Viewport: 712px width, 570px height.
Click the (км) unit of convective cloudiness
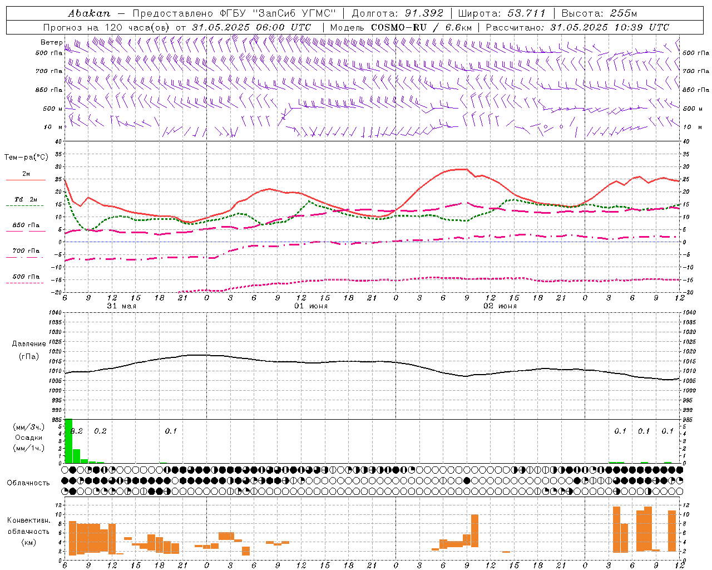[28, 542]
